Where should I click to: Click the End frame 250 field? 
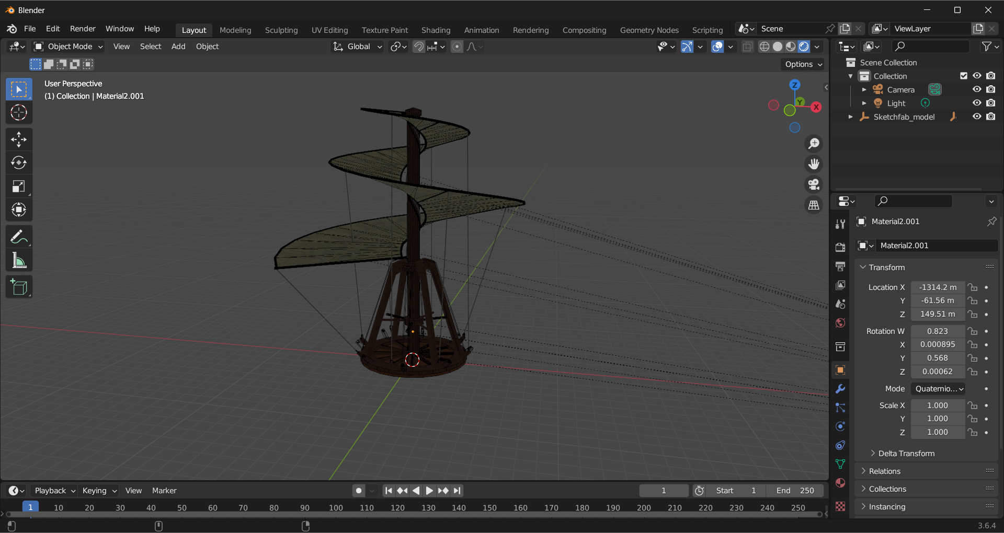795,491
